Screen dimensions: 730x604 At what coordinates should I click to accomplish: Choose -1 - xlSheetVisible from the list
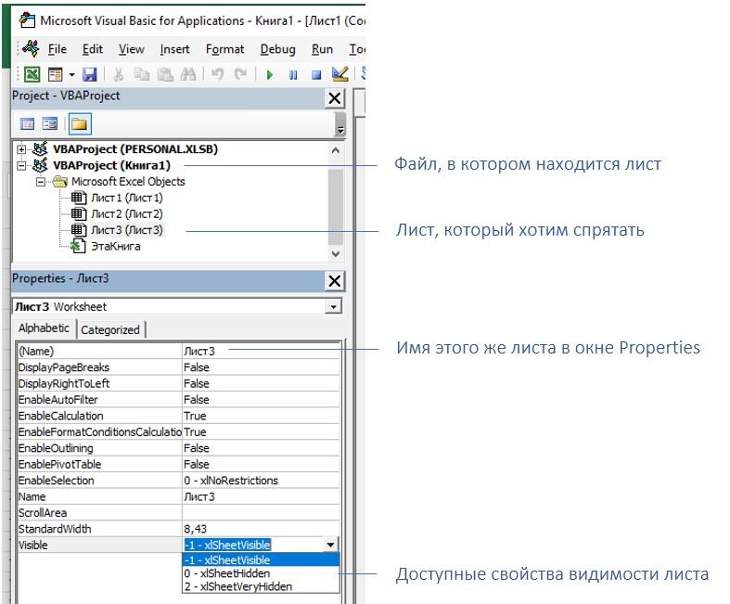coord(261,559)
